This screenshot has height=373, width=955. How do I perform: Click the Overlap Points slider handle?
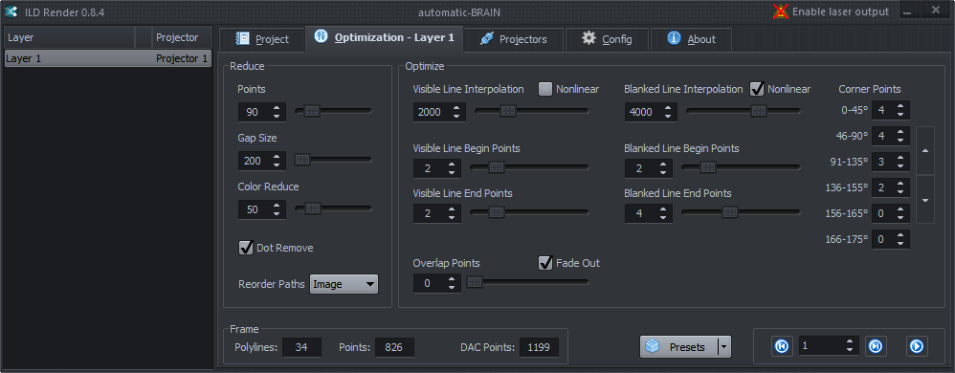pos(475,282)
